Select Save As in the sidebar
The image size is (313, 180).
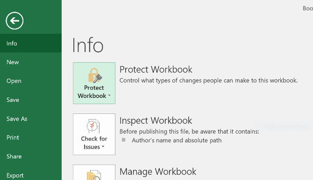click(31, 119)
